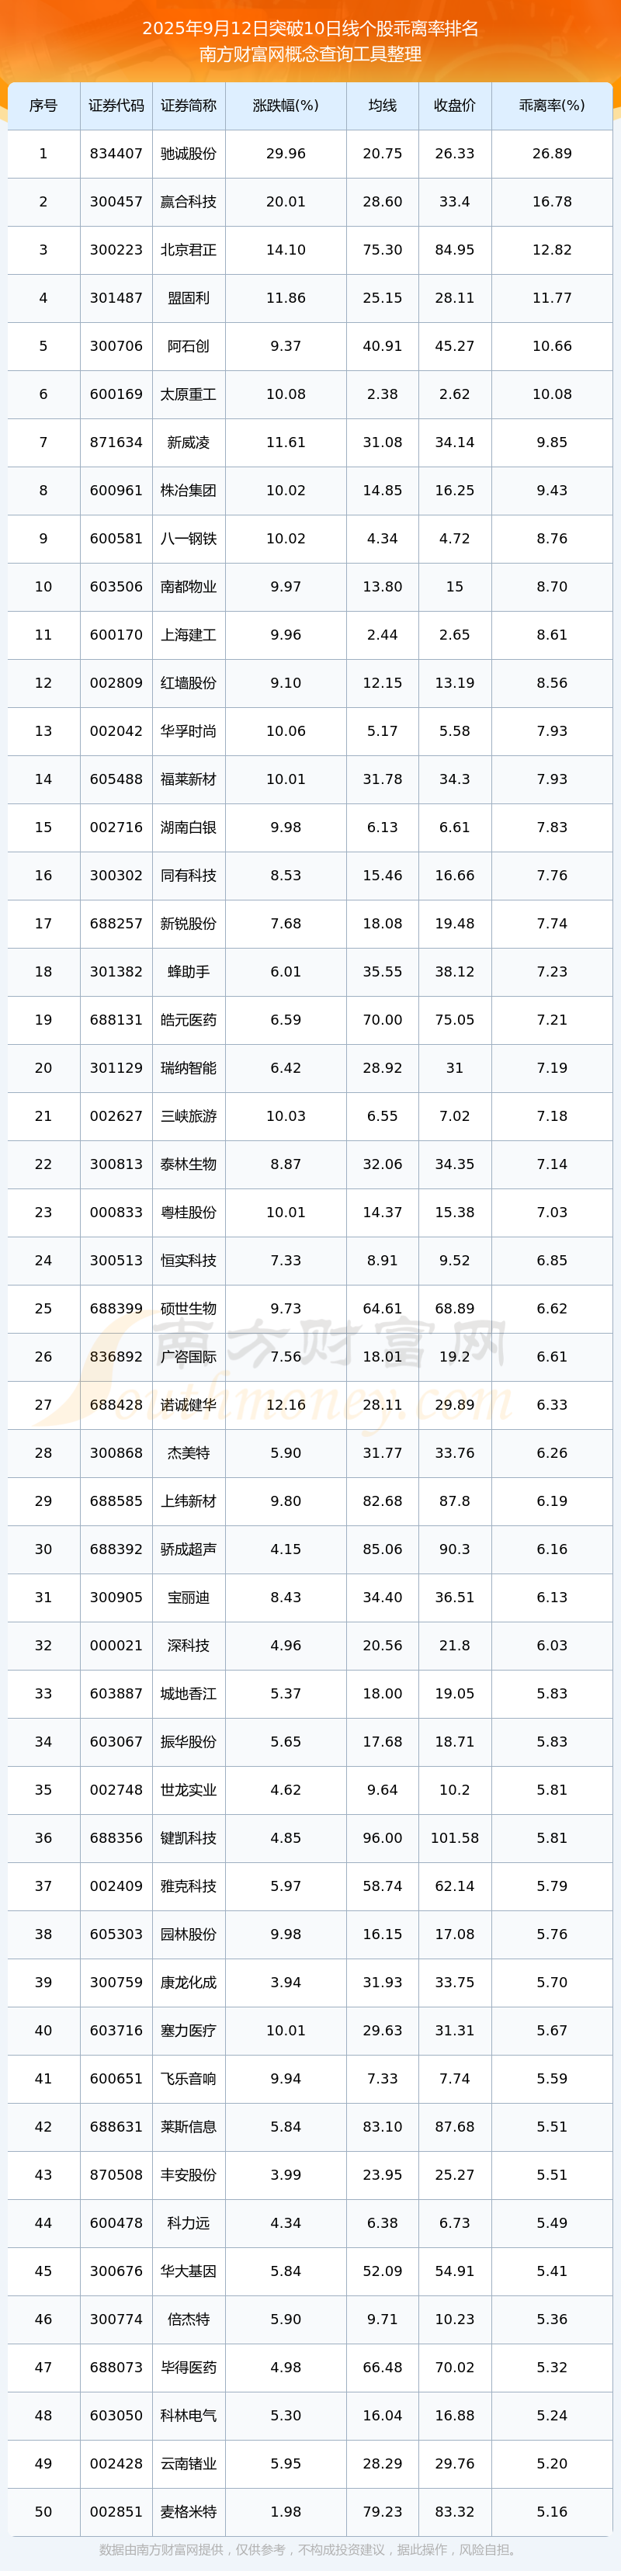Click stock name 上纬新材
Image resolution: width=621 pixels, height=2571 pixels.
[189, 1500]
